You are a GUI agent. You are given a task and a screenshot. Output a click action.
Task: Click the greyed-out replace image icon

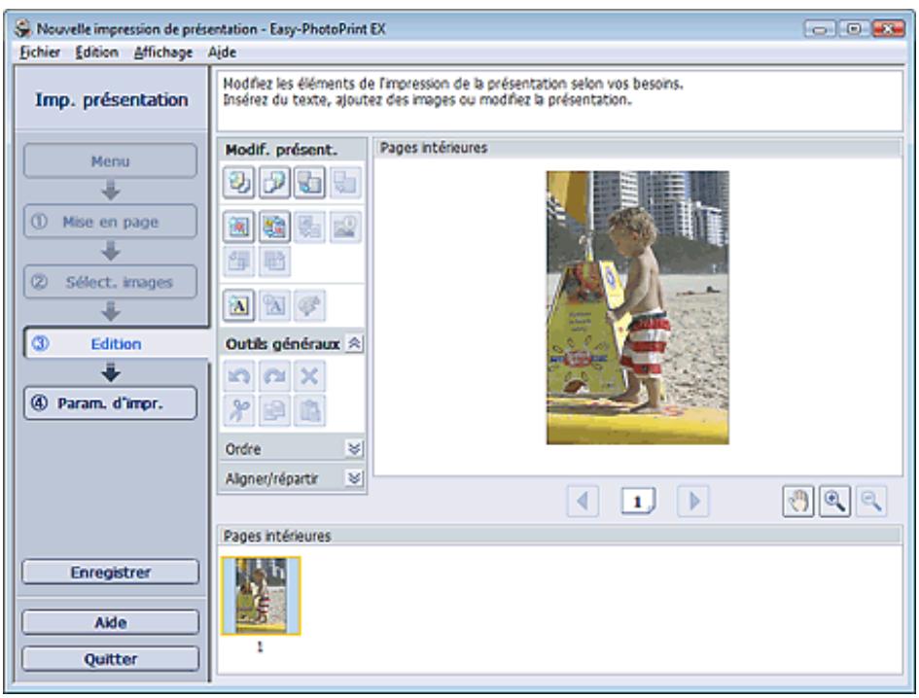coord(309,227)
